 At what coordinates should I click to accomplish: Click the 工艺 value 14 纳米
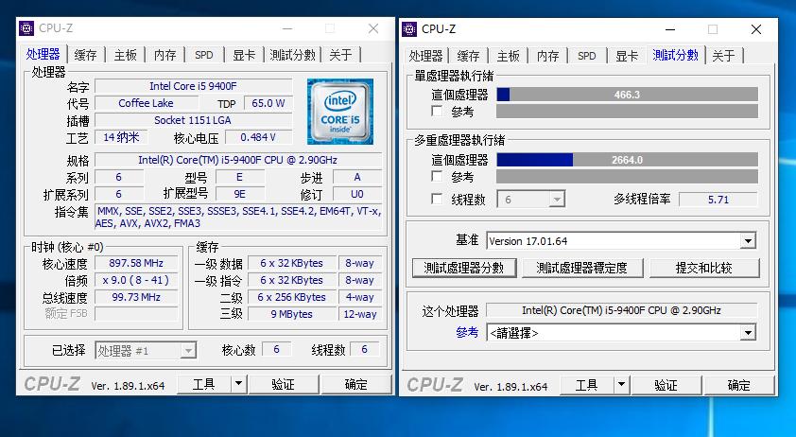click(x=121, y=137)
